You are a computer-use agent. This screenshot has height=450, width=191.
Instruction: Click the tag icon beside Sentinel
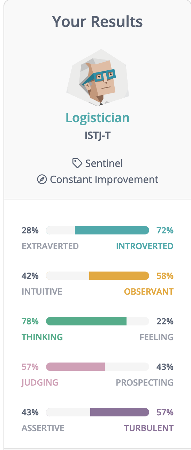click(x=76, y=163)
